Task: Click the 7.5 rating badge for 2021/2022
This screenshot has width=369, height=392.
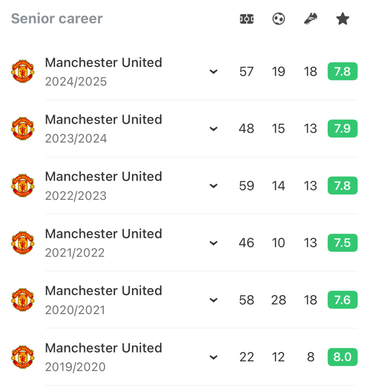Action: [x=343, y=243]
